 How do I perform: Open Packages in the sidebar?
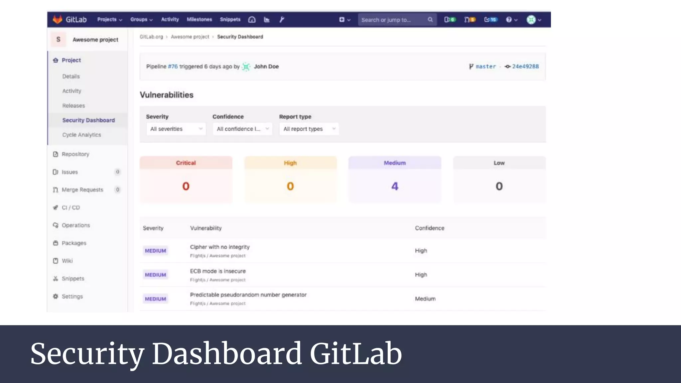(x=74, y=243)
